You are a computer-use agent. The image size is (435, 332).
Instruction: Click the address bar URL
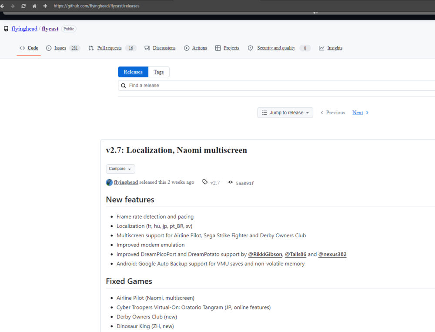(x=97, y=6)
